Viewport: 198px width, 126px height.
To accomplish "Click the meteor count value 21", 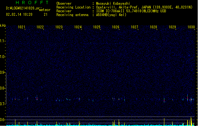I will coord(46,14).
